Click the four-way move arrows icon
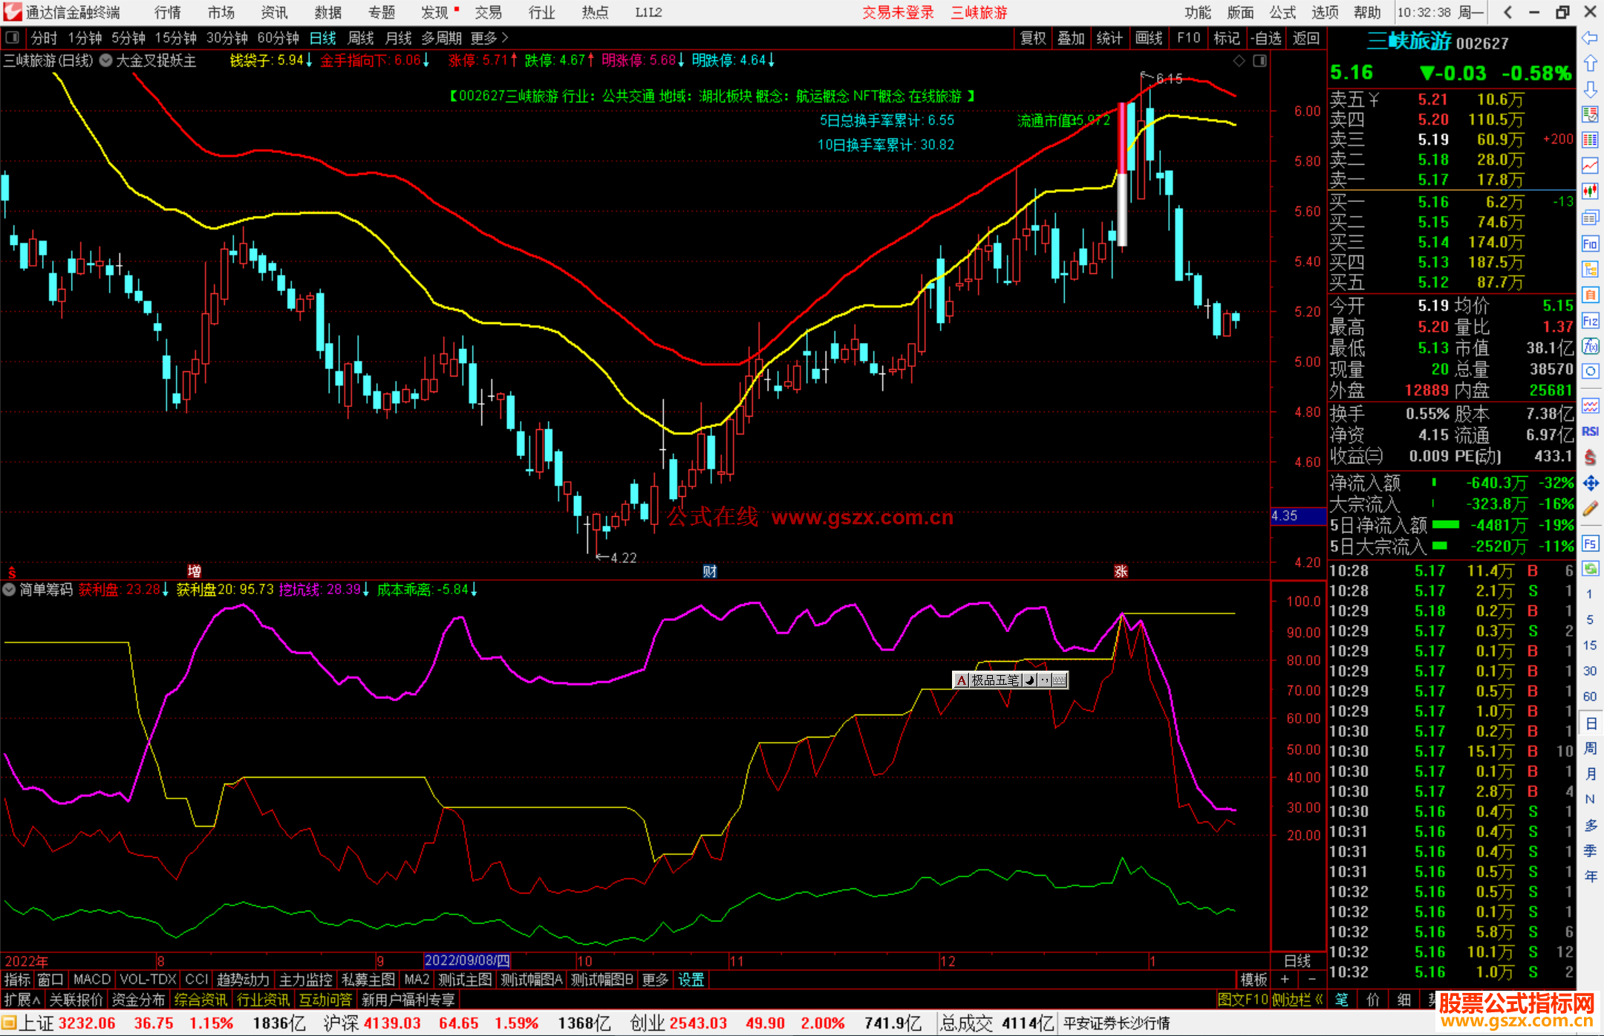 (x=1590, y=483)
